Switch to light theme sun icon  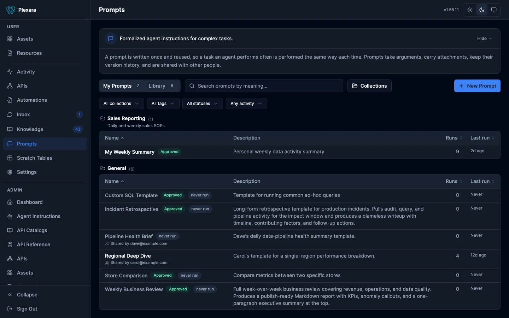[x=470, y=10]
